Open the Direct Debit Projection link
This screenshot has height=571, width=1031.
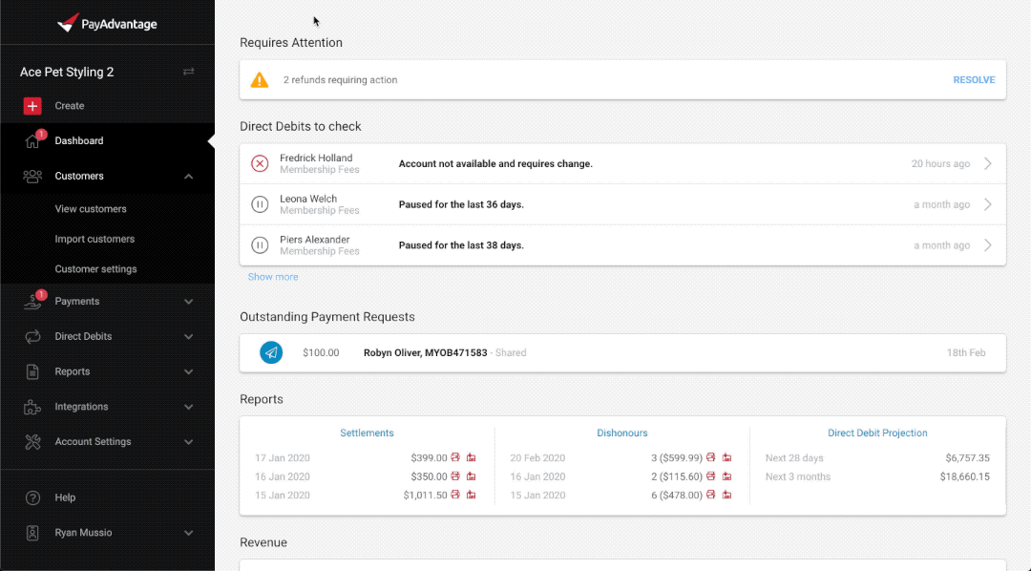click(877, 433)
